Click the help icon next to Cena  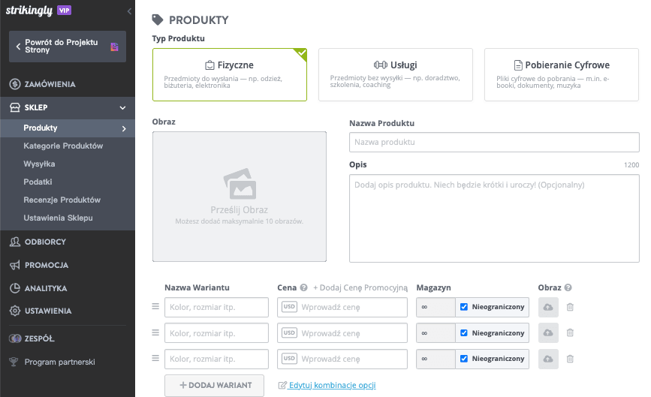coord(304,287)
